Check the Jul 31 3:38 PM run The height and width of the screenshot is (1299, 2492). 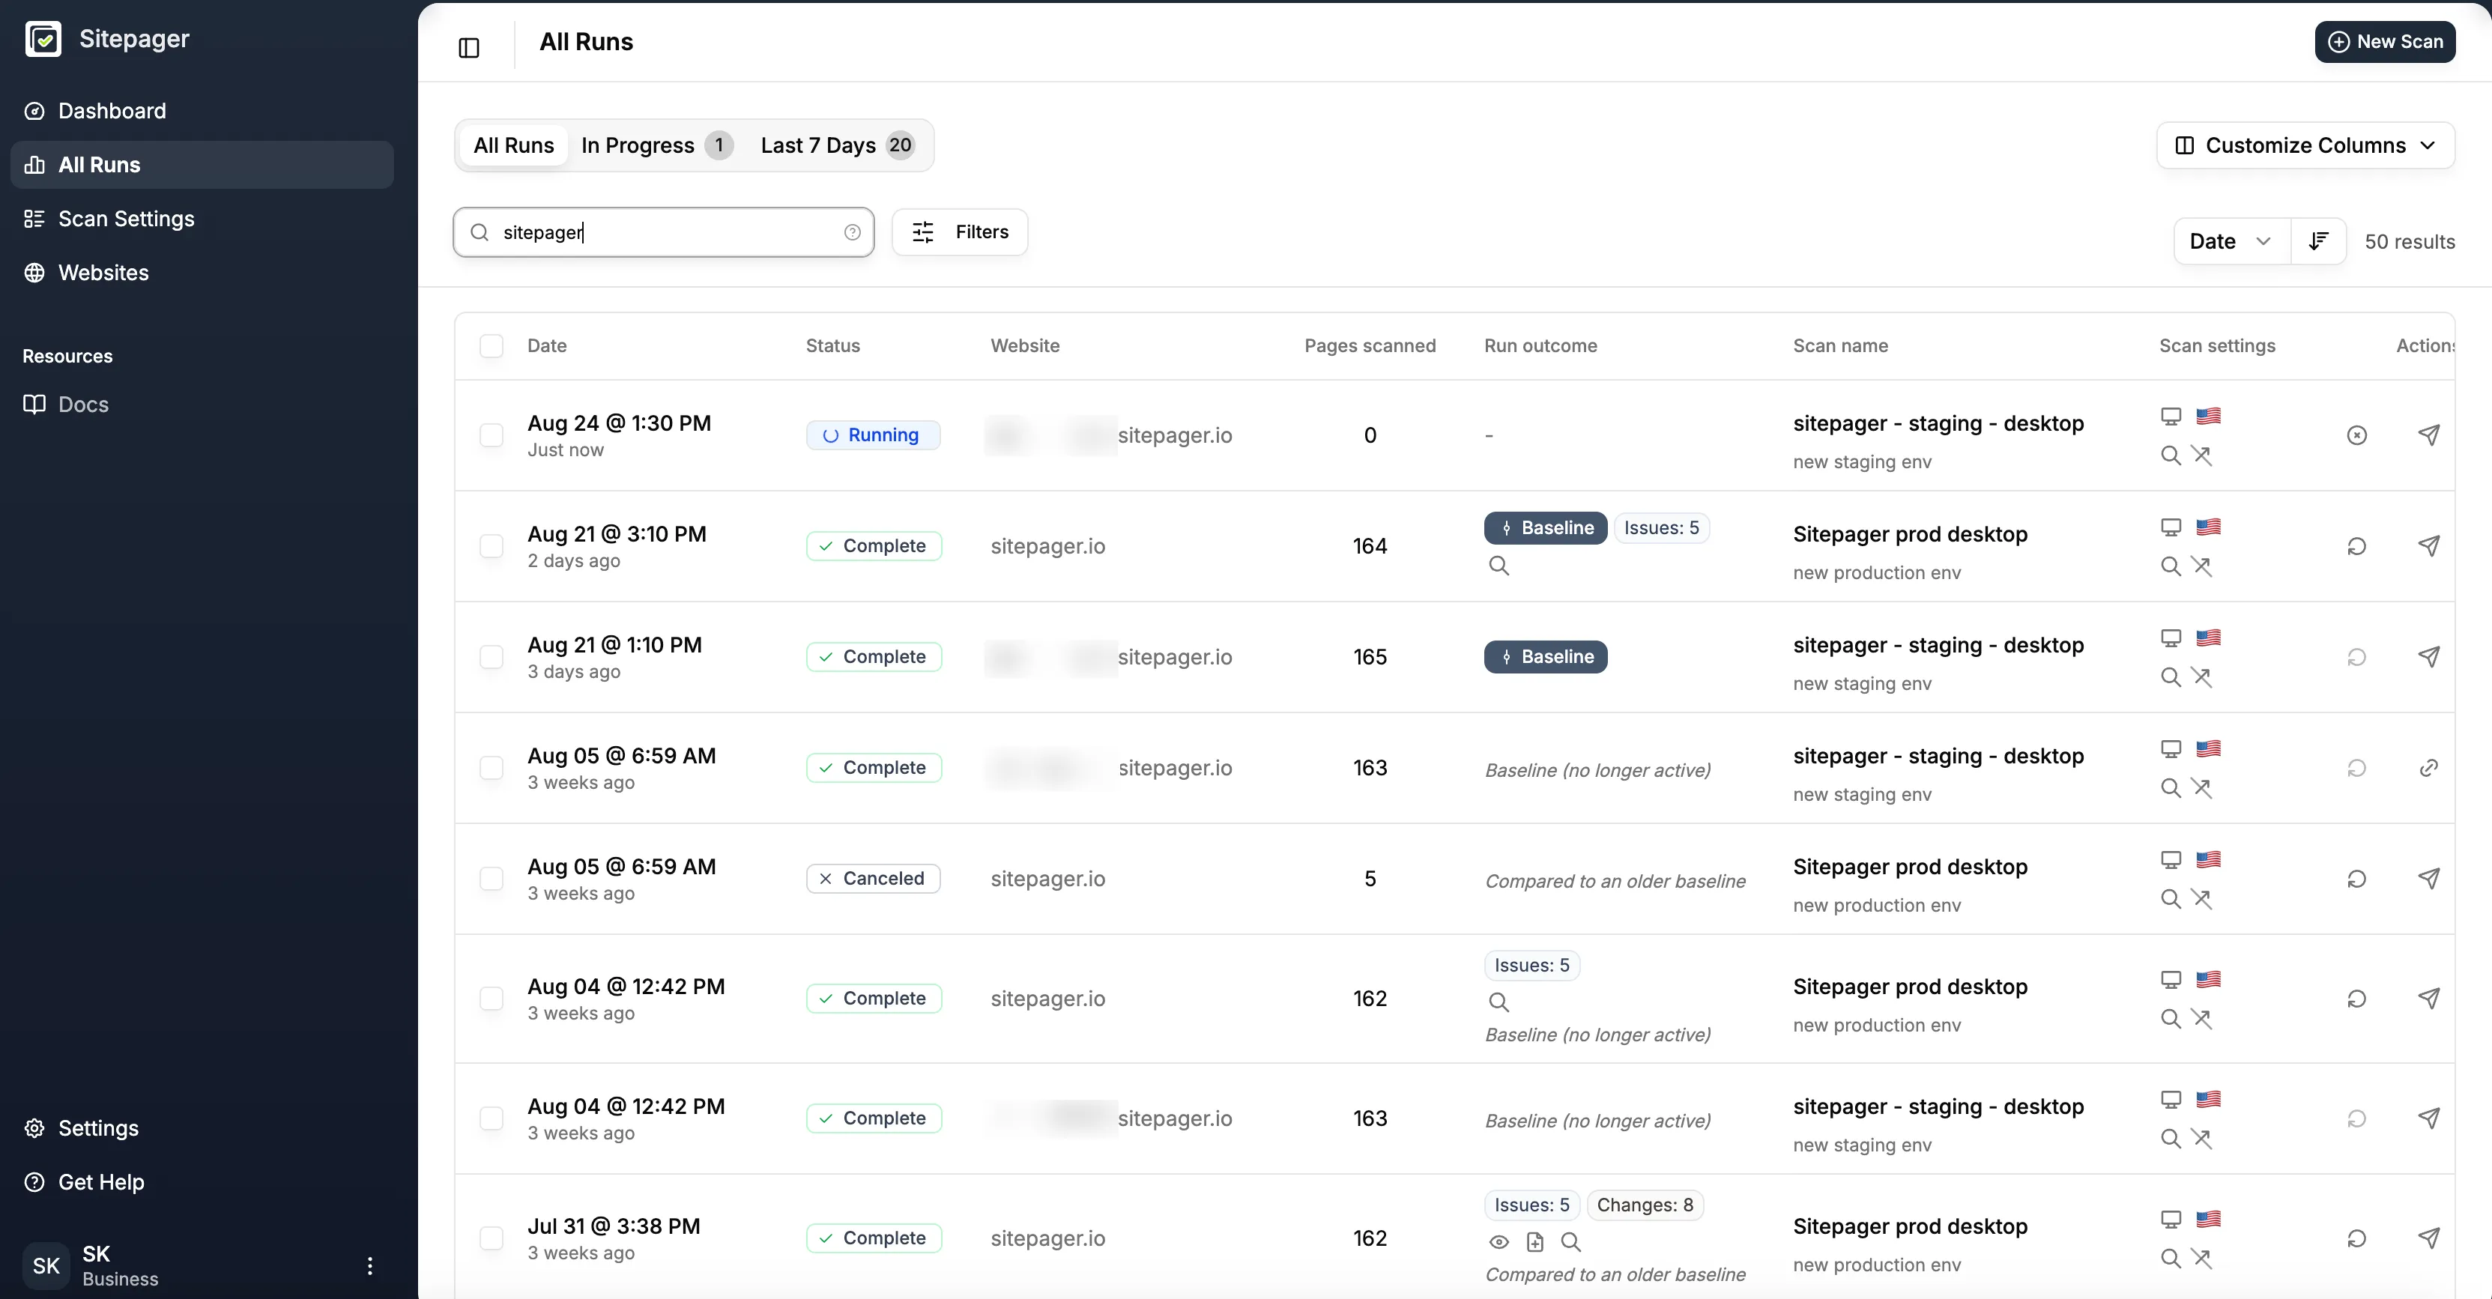click(492, 1238)
